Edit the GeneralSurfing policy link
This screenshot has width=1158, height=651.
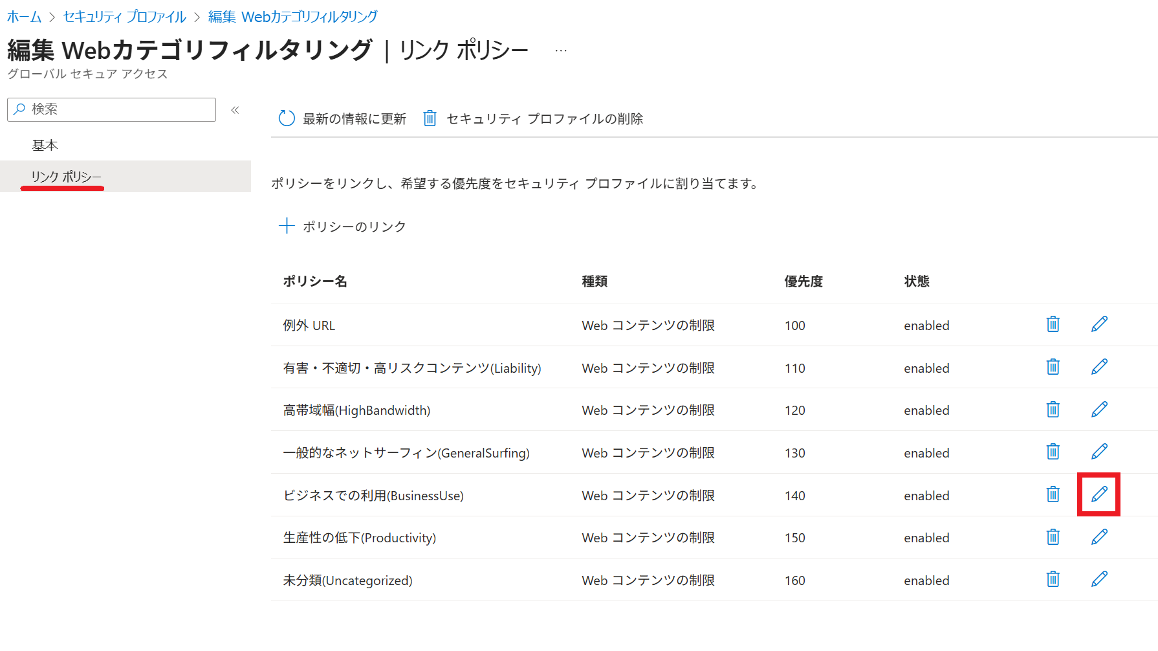point(1099,452)
